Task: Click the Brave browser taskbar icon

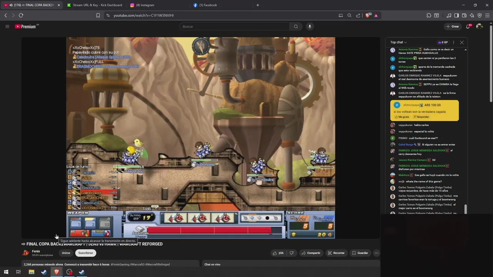Action: click(x=57, y=272)
